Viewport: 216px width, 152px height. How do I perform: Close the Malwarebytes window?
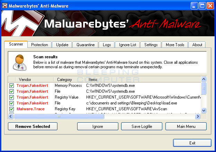(x=210, y=6)
